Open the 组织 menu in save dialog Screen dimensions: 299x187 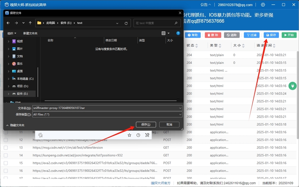click(x=12, y=33)
